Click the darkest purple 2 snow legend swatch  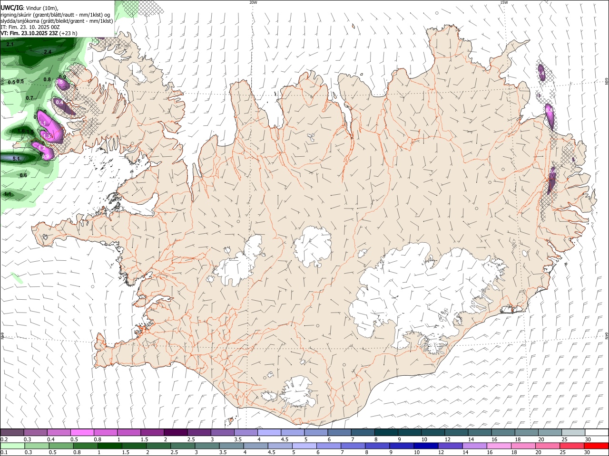175,432
